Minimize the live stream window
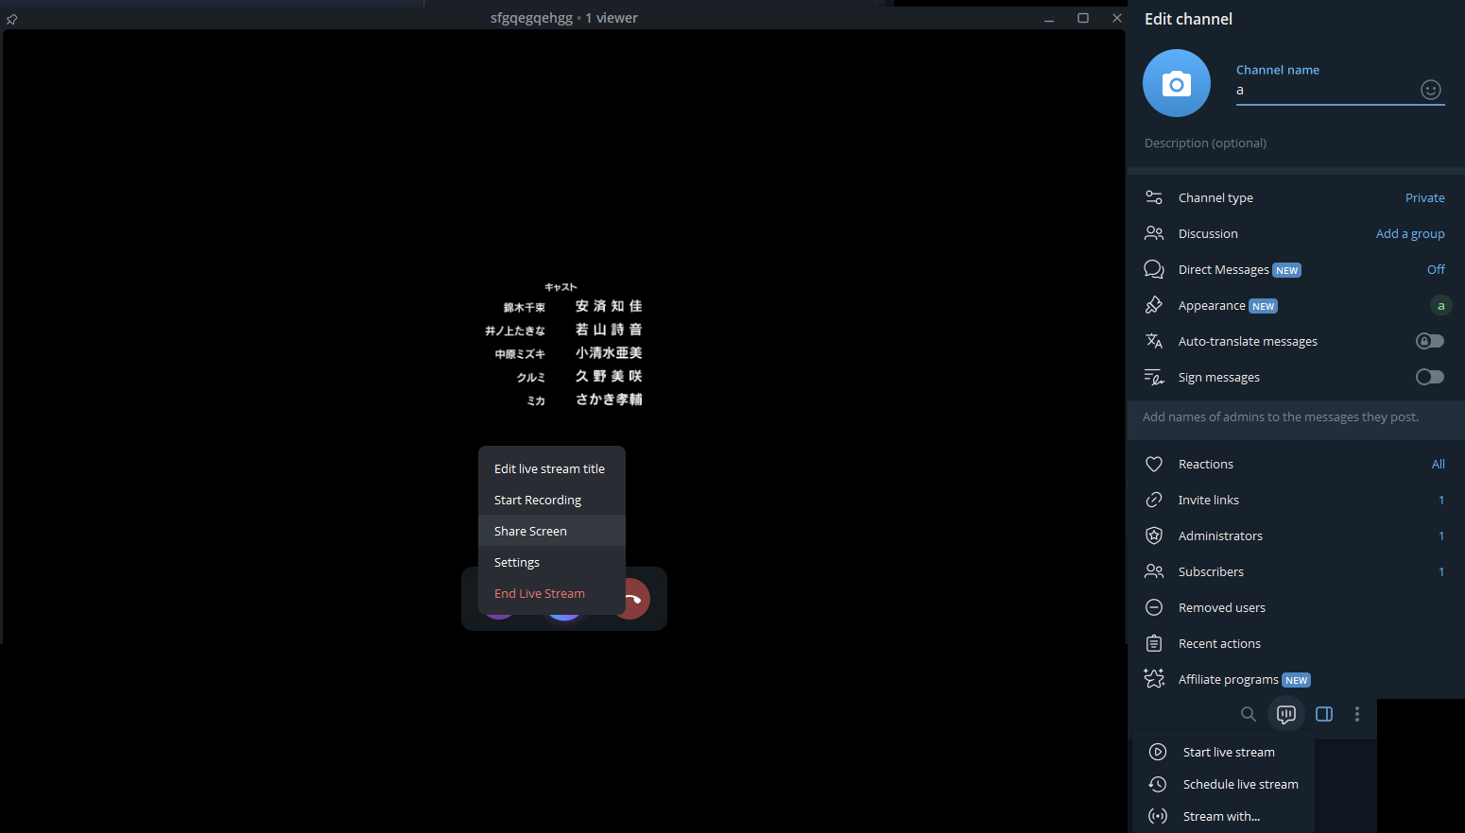 click(1049, 18)
